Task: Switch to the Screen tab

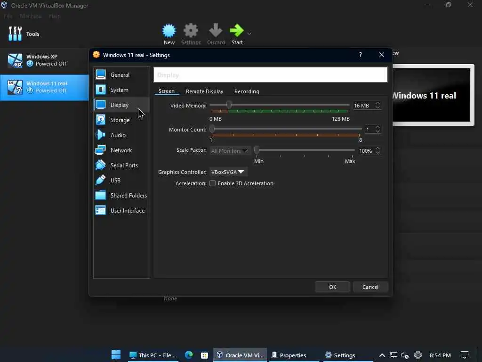Action: tap(167, 91)
